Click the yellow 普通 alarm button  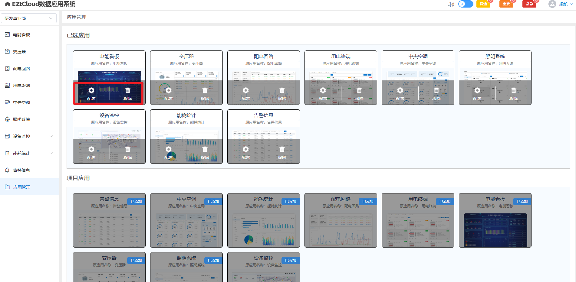pos(483,4)
